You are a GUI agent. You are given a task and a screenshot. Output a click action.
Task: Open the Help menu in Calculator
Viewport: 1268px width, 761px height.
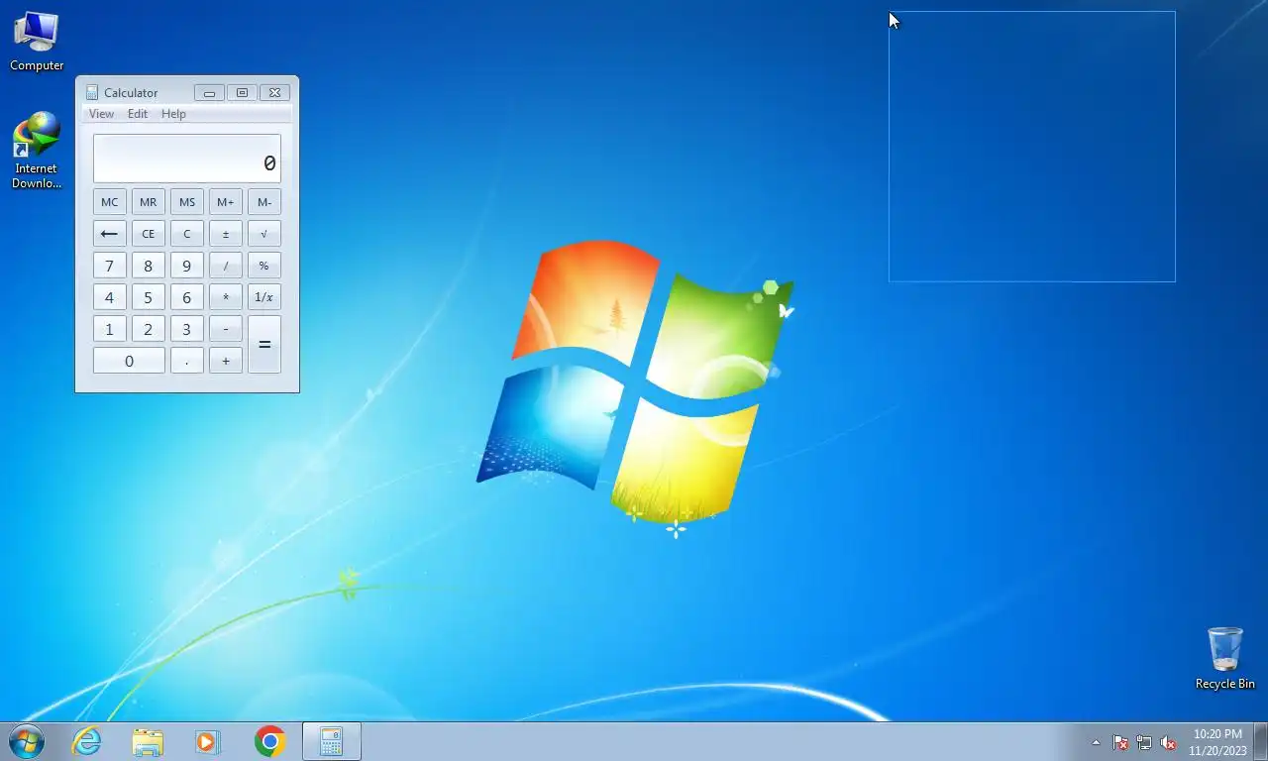[173, 114]
